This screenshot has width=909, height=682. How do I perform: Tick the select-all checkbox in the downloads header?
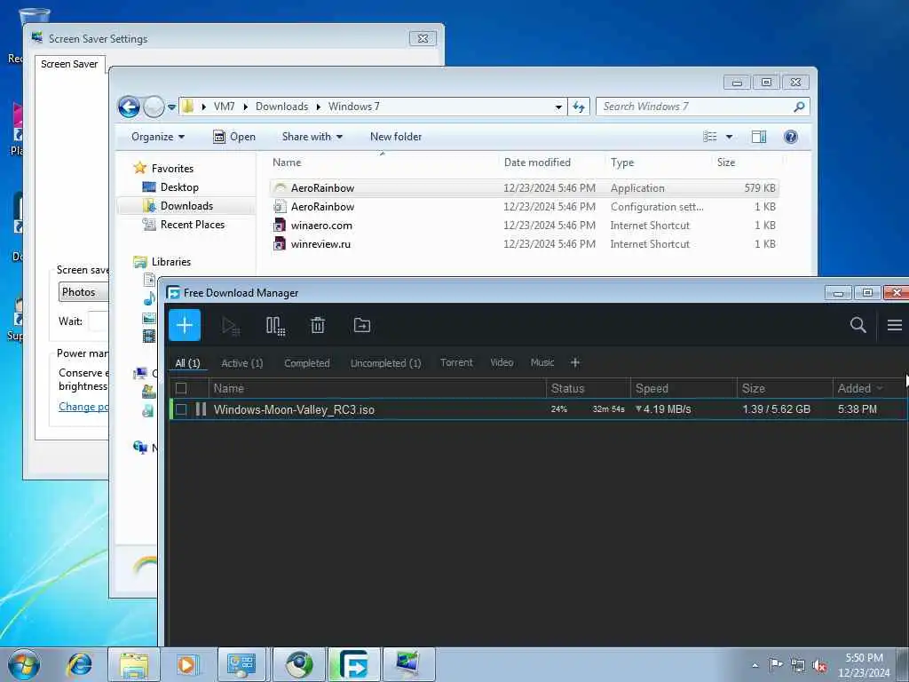tap(181, 389)
